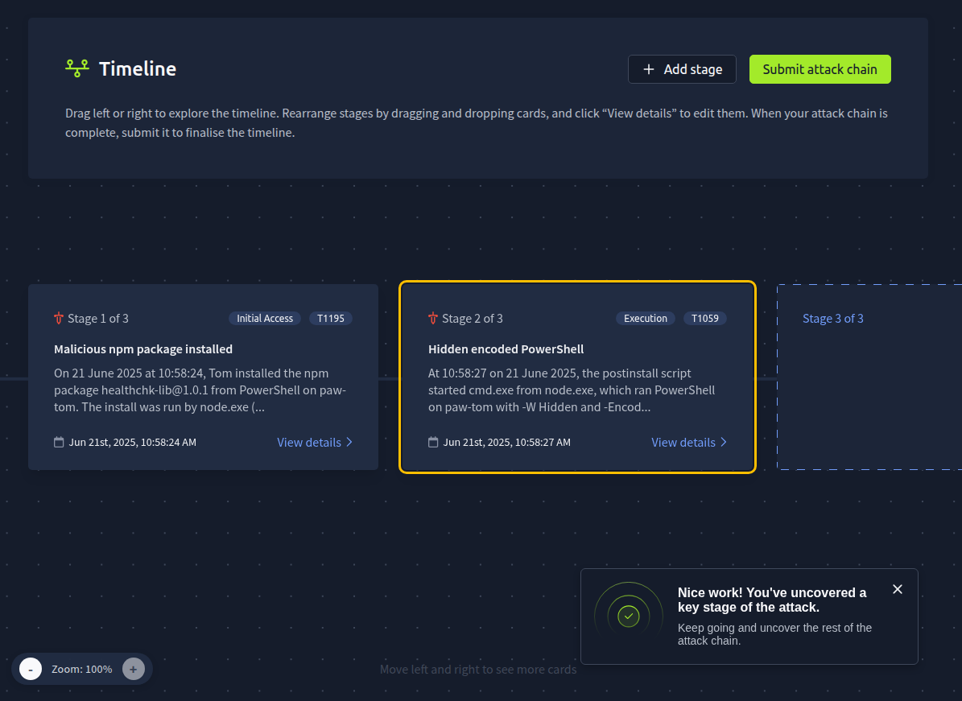Add a new stage to the timeline

coord(682,69)
